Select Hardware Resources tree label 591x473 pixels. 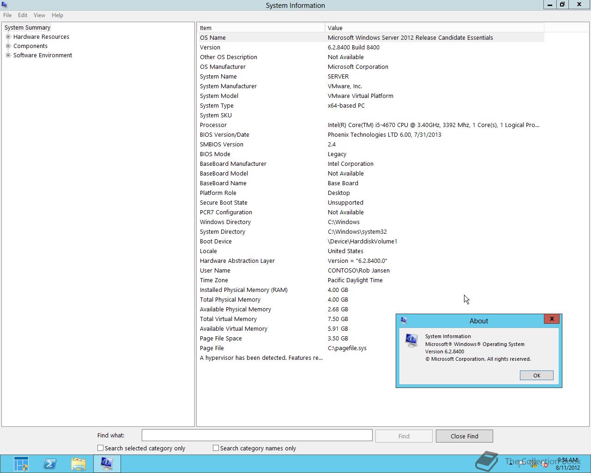(41, 36)
